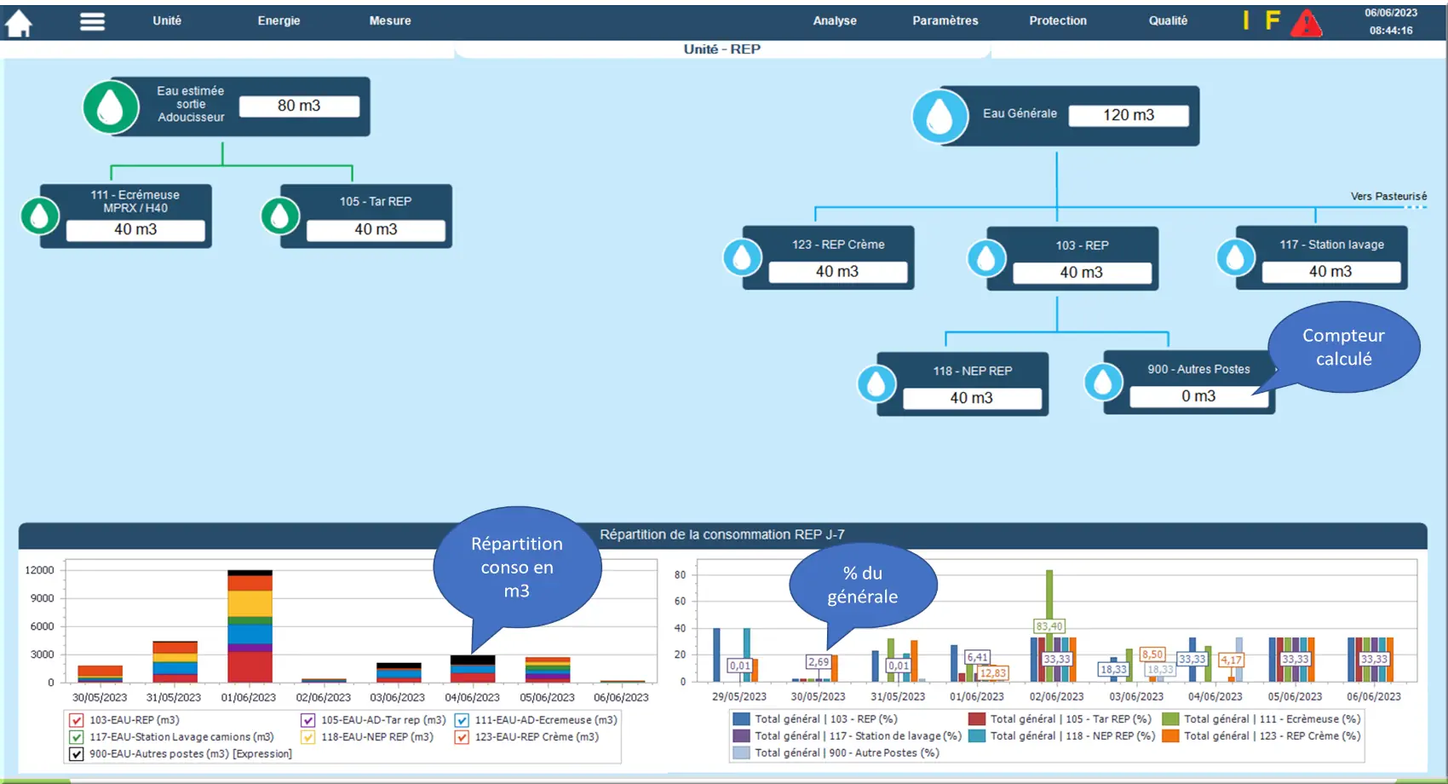The height and width of the screenshot is (784, 1448).
Task: Toggle 123-EAU-REP Crème (m3) checkbox
Action: coord(462,737)
